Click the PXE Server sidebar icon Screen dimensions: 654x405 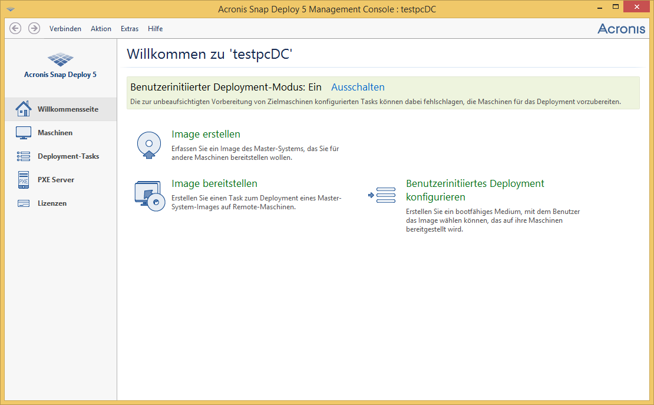point(24,179)
